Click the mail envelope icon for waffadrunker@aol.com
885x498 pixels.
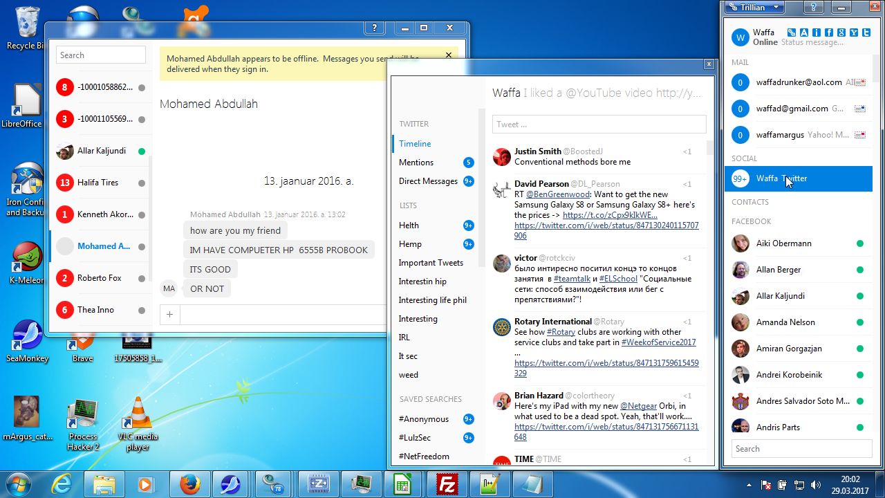pos(860,82)
